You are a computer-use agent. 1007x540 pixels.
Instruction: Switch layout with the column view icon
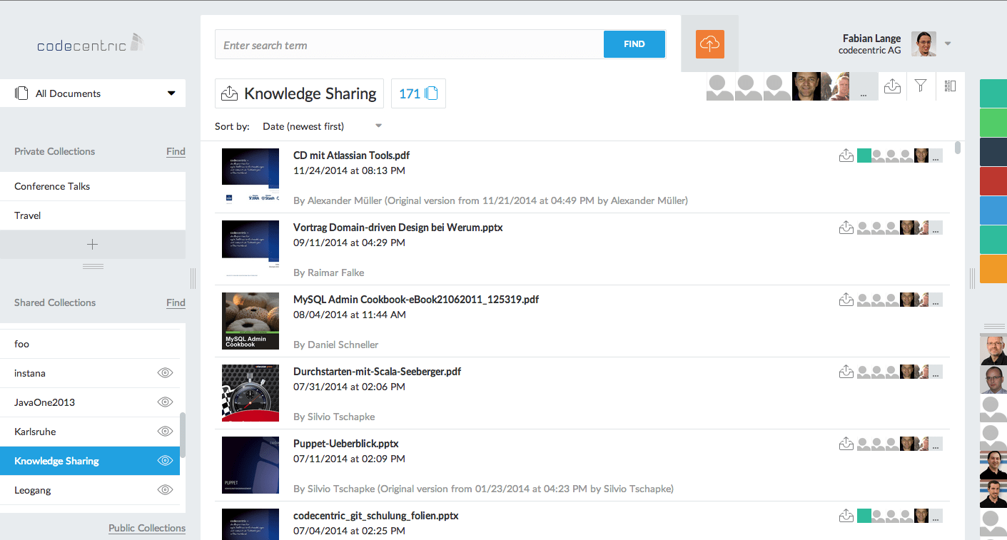(949, 86)
